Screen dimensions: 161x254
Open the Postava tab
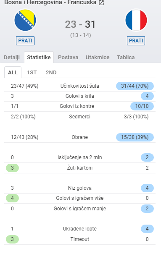click(x=68, y=58)
